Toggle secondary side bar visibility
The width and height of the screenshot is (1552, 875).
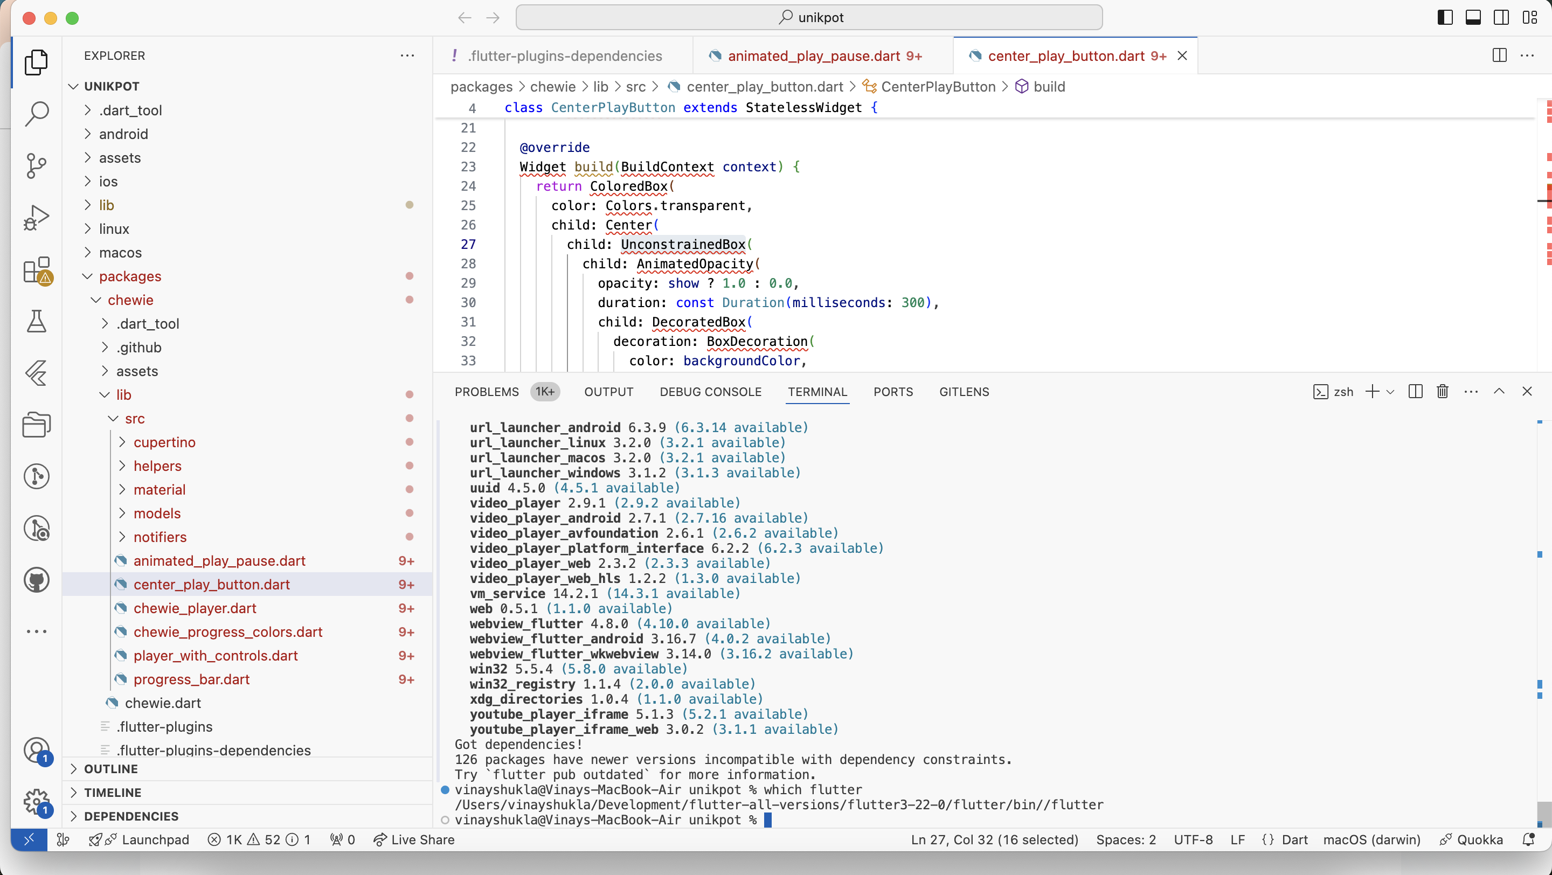(1501, 17)
